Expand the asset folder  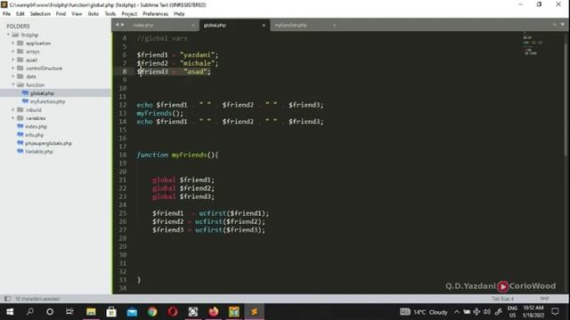tap(13, 60)
